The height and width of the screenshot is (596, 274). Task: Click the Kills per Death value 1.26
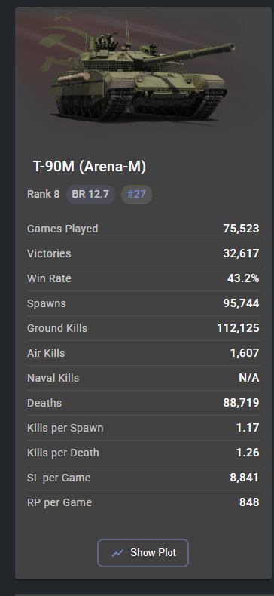click(x=248, y=453)
